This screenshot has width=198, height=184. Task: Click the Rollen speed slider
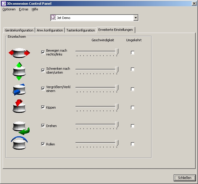pyautogui.click(x=97, y=144)
